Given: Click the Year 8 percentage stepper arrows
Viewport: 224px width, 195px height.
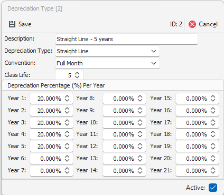Looking at the screenshot, I should [x=140, y=99].
